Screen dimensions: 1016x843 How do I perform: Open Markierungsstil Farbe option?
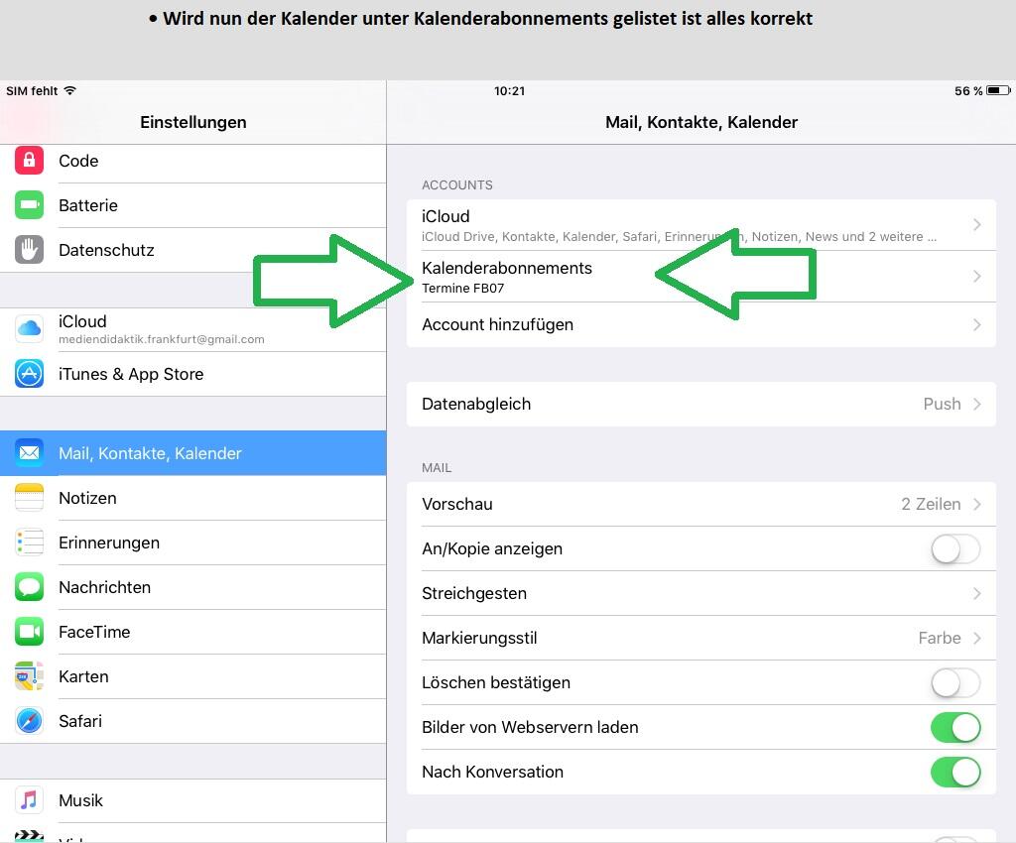click(x=700, y=638)
